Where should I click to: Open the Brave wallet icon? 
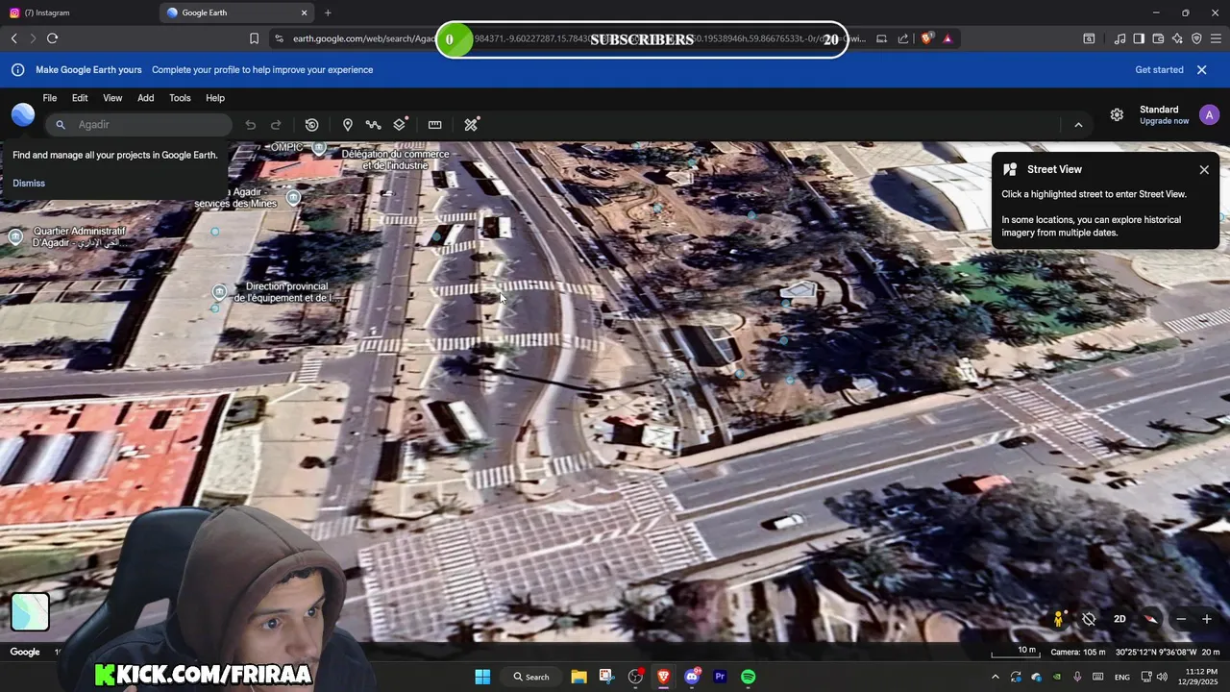[1158, 38]
